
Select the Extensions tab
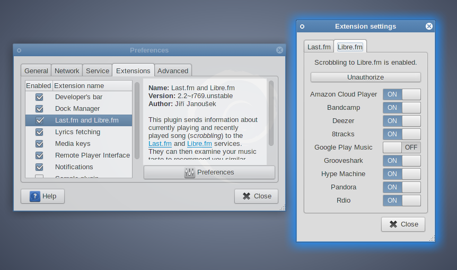tap(133, 71)
